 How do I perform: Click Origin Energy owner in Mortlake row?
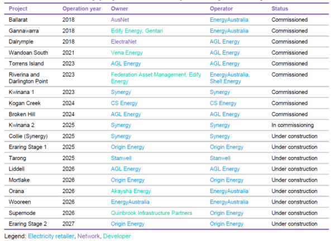[x=128, y=180]
